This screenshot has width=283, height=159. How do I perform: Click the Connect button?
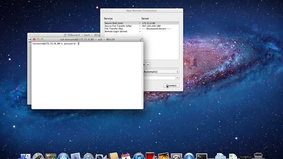click(x=171, y=85)
